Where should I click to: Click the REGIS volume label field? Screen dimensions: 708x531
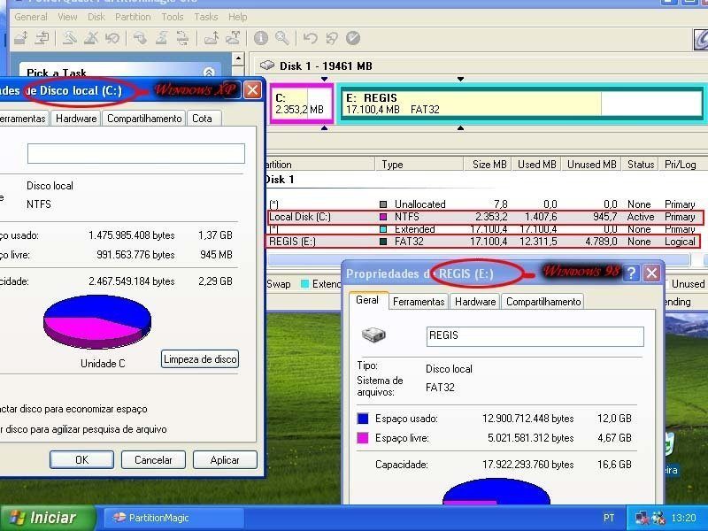pos(535,336)
